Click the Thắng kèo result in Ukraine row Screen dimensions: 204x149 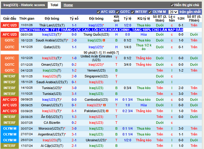tap(144, 140)
